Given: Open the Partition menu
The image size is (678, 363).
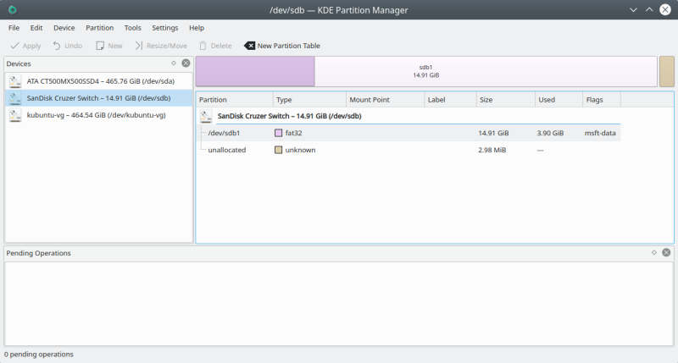Looking at the screenshot, I should coord(99,28).
